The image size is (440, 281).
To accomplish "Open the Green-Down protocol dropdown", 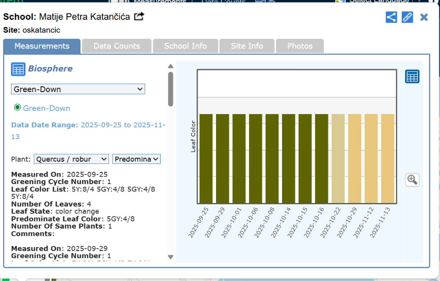I will (78, 89).
